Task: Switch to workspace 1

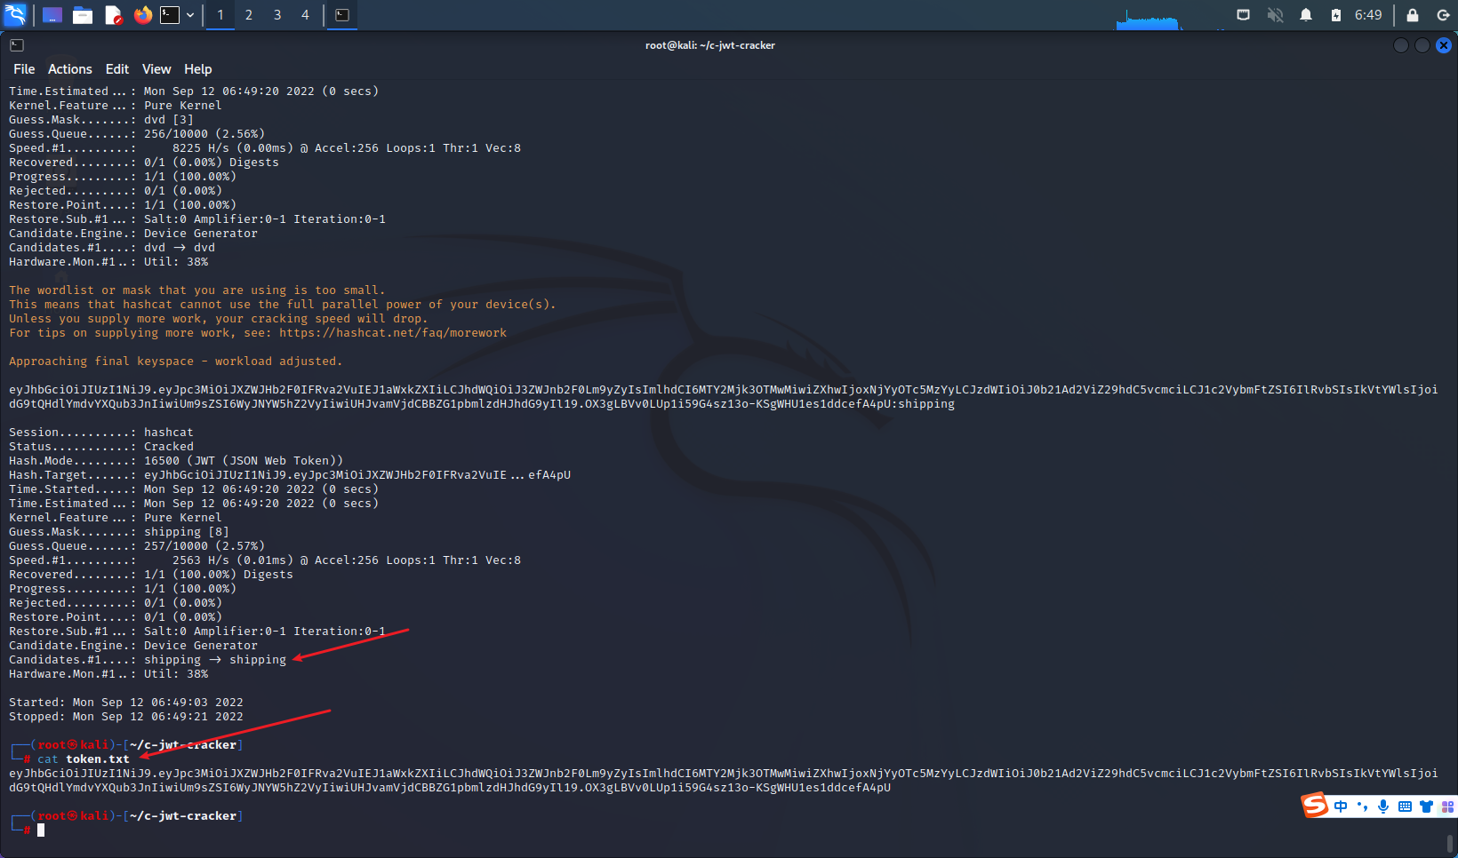Action: tap(220, 15)
